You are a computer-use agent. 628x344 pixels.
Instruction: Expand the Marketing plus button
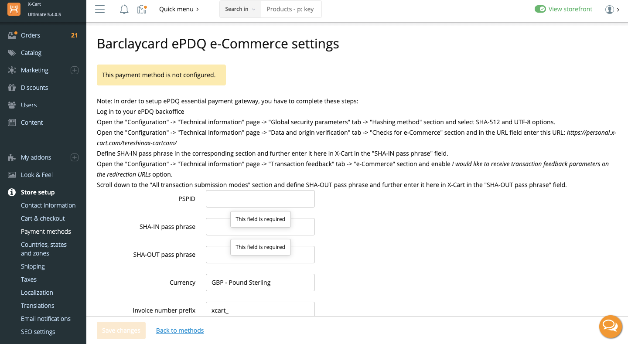75,70
